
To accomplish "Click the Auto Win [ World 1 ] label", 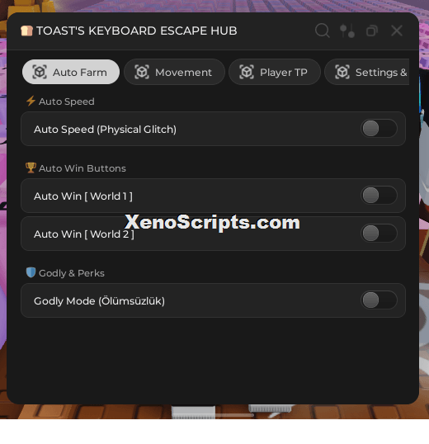I will click(x=83, y=196).
